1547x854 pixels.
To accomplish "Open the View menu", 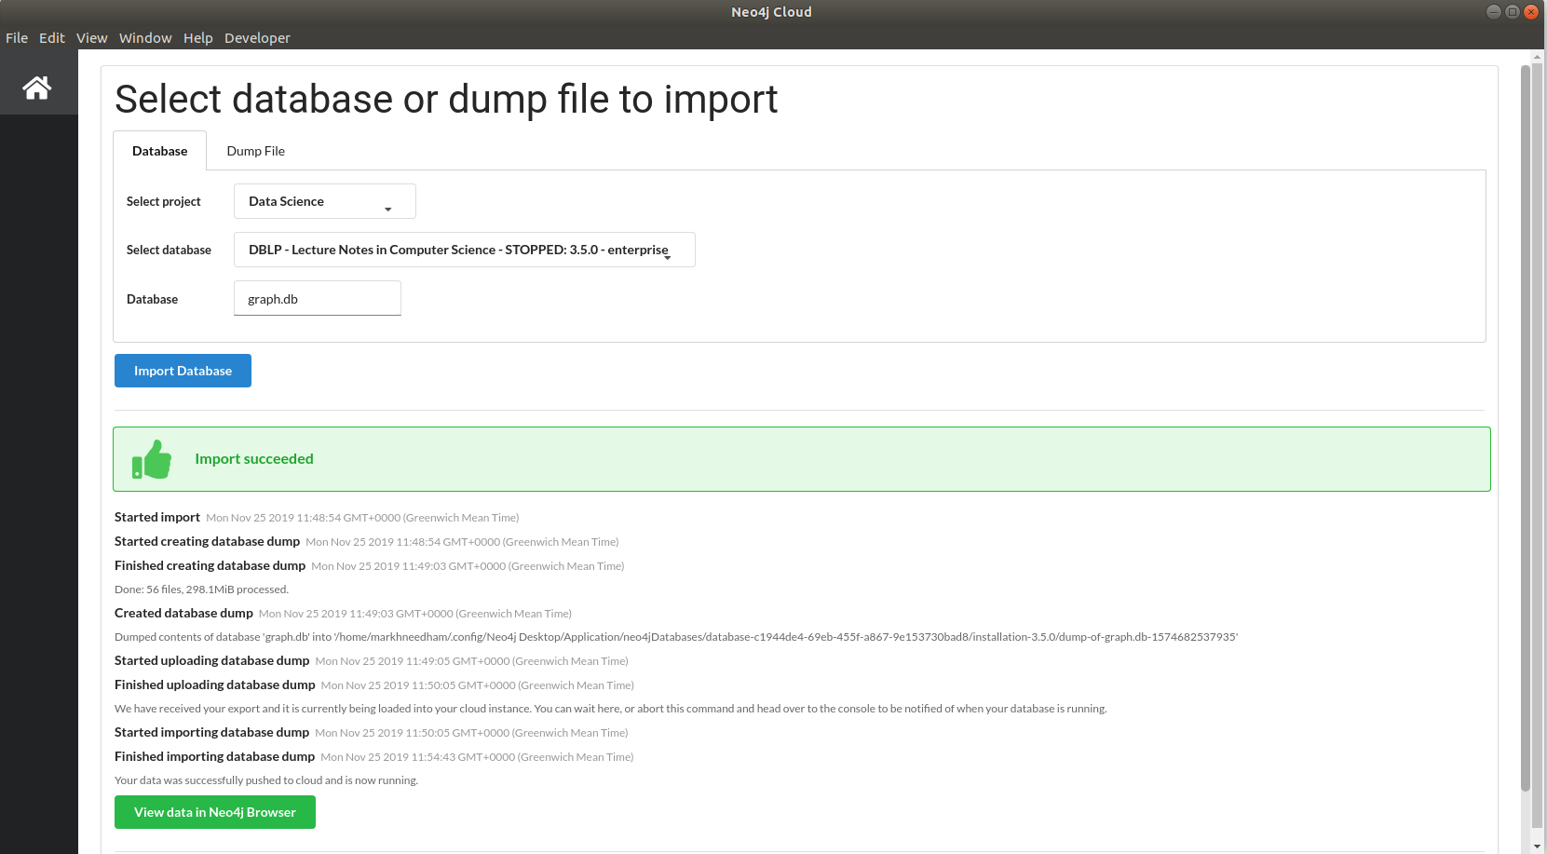I will click(x=92, y=38).
